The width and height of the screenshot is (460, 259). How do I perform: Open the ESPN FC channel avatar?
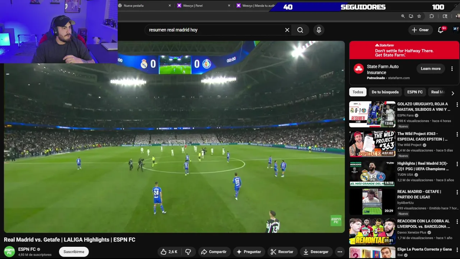coord(9,252)
